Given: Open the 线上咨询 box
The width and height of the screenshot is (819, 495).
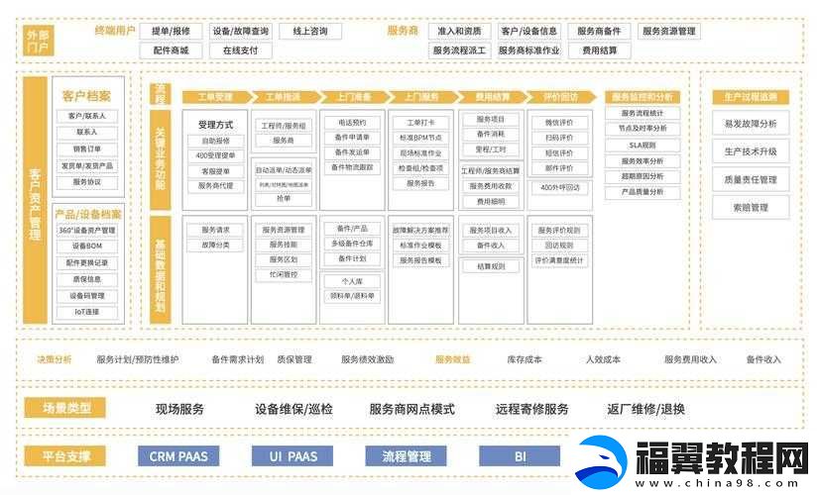Looking at the screenshot, I should 310,32.
